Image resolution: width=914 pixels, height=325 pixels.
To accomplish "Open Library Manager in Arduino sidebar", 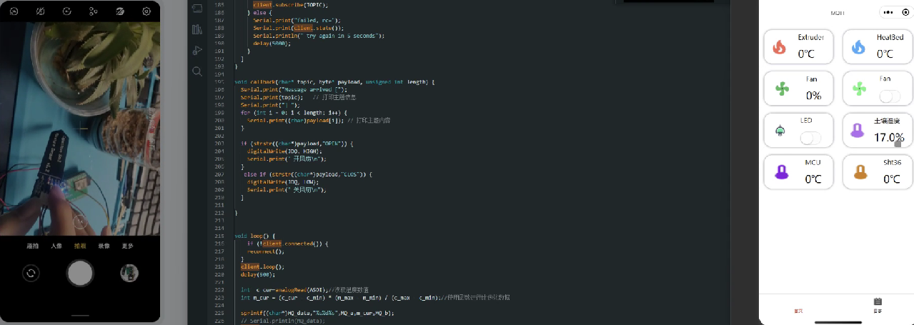I will 197,29.
